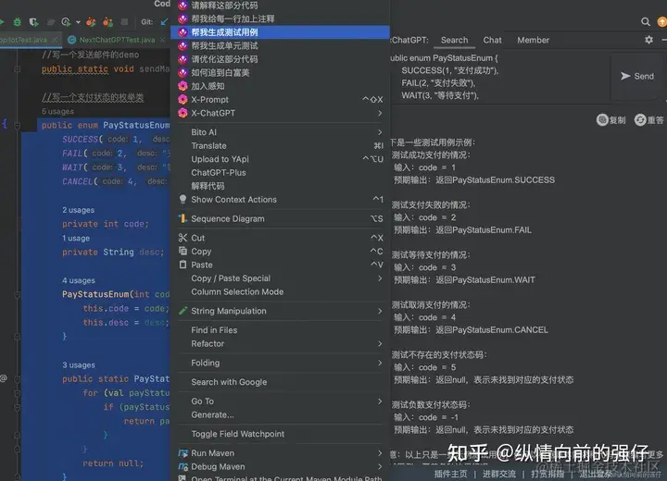Open profiler dropdown arrow in toolbar
This screenshot has width=667, height=481.
[78, 22]
